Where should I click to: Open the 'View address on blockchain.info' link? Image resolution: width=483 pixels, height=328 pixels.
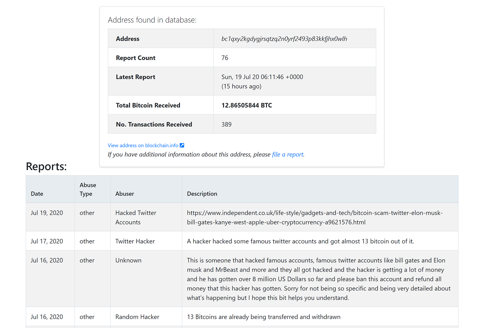coord(143,145)
